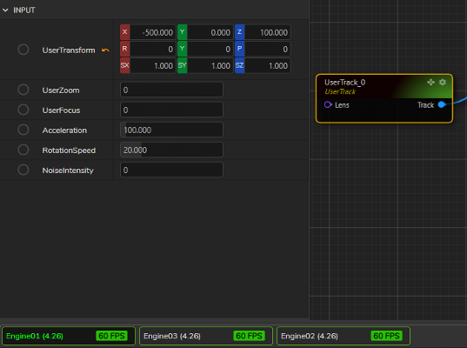Toggle the UserZoom pin circle
Image resolution: width=467 pixels, height=348 pixels.
pyautogui.click(x=23, y=90)
